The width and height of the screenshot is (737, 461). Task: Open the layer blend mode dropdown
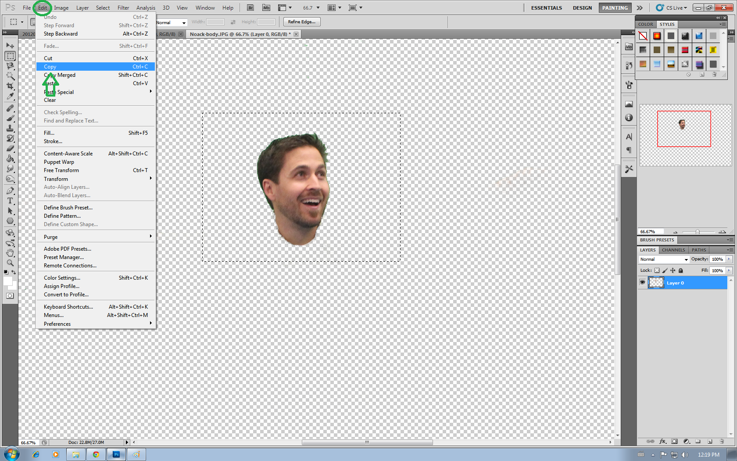point(664,259)
